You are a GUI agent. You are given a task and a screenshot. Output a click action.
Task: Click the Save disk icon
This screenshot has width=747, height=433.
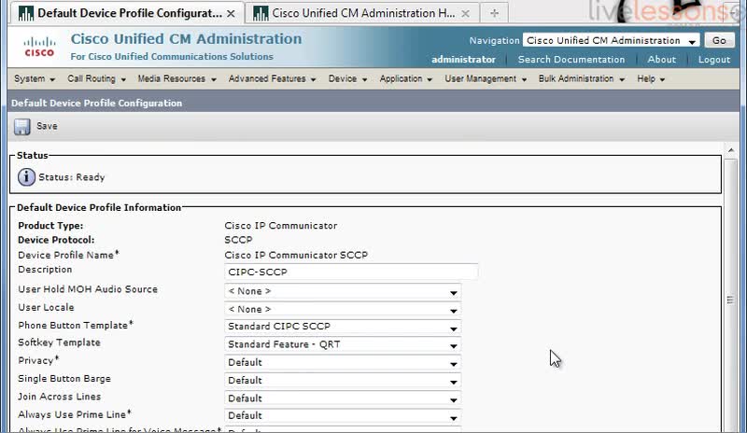[22, 126]
